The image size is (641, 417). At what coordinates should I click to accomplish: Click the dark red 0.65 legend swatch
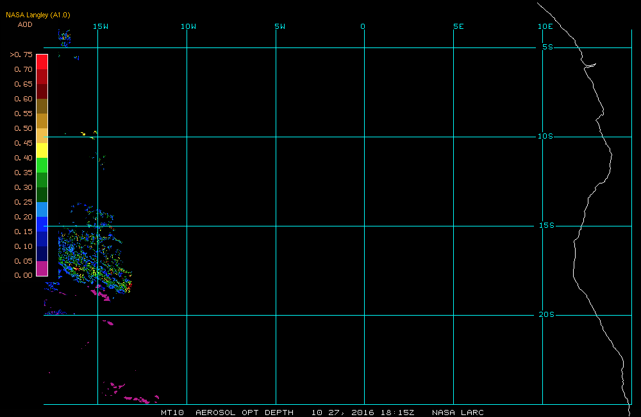point(42,91)
